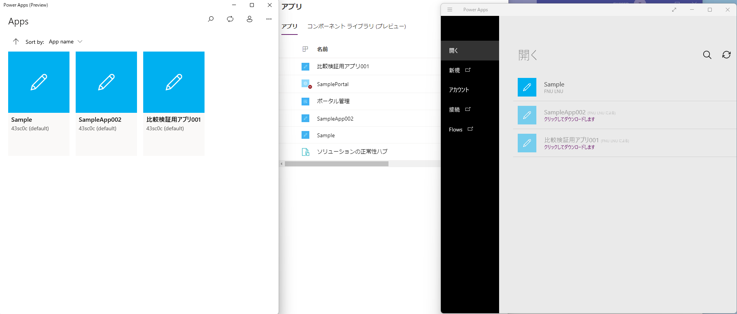Click the external link icon next to Flows
Viewport: 737px width, 314px height.
pyautogui.click(x=470, y=129)
